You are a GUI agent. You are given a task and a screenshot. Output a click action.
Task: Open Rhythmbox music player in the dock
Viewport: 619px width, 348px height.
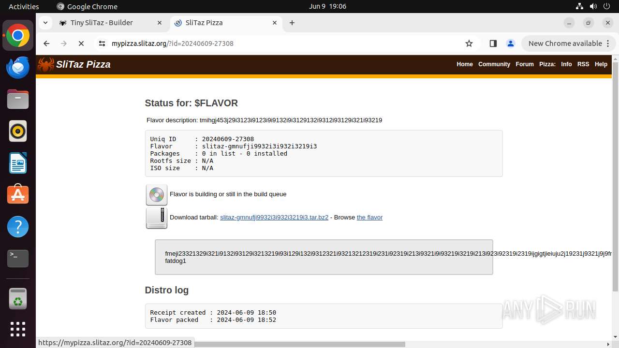tap(18, 131)
